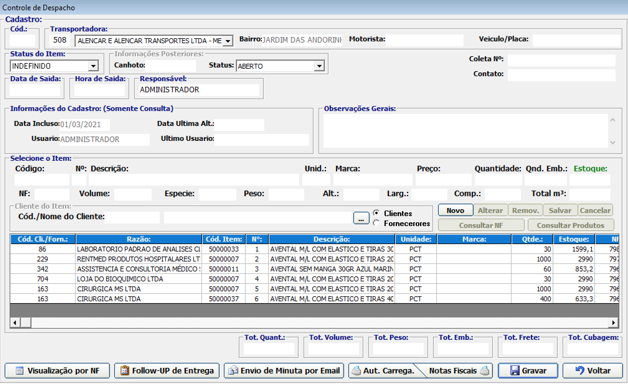The height and width of the screenshot is (384, 628).
Task: Expand the Status do Item dropdown
Action: coord(93,66)
